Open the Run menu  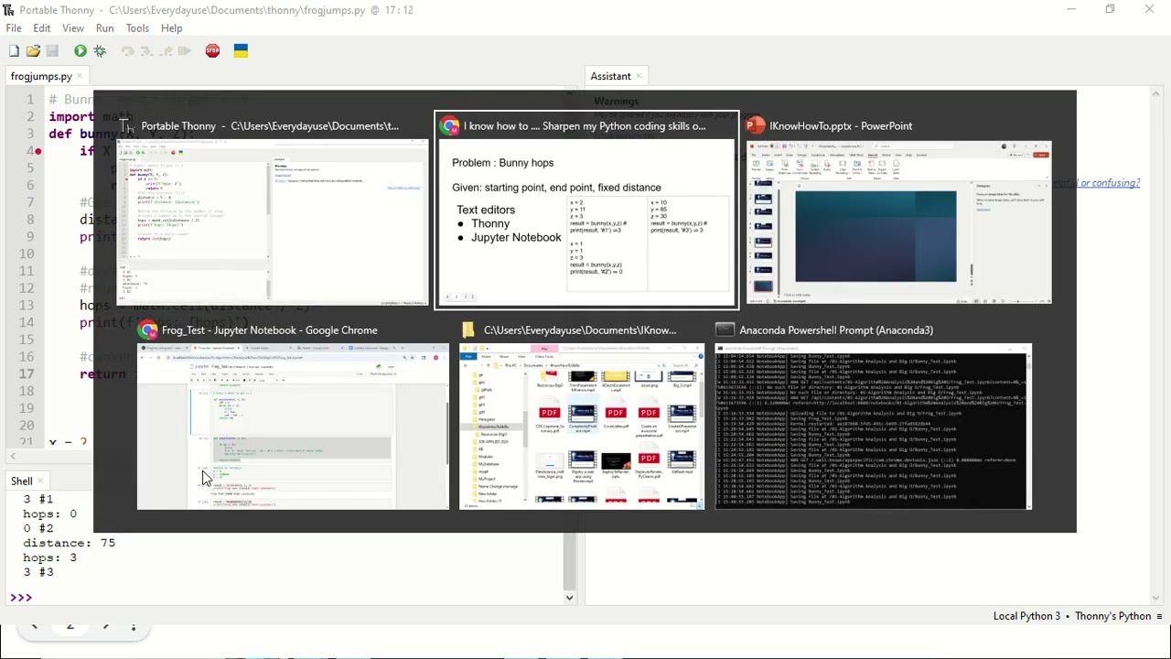pos(105,28)
